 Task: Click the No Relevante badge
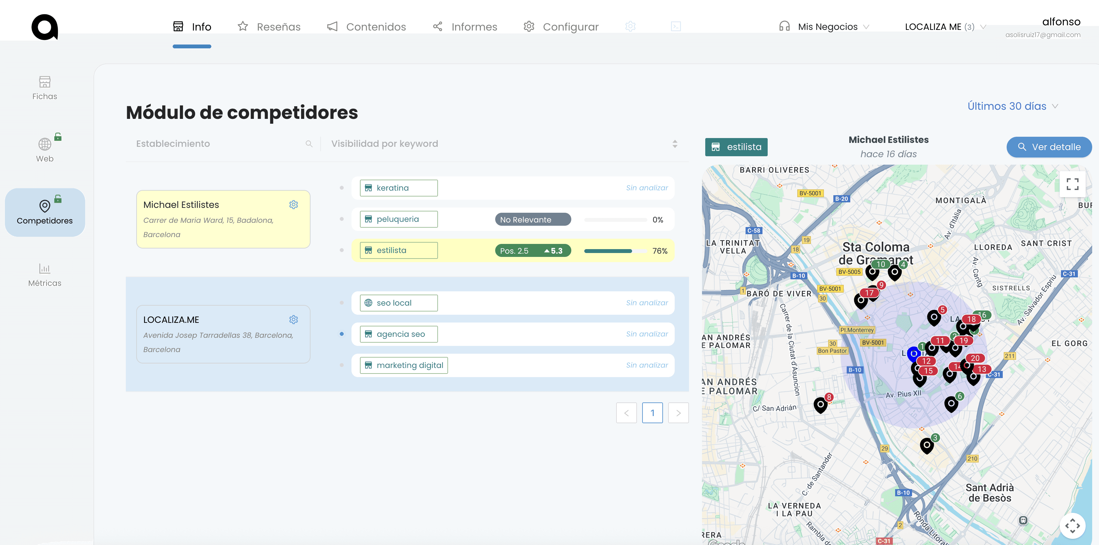[533, 220]
